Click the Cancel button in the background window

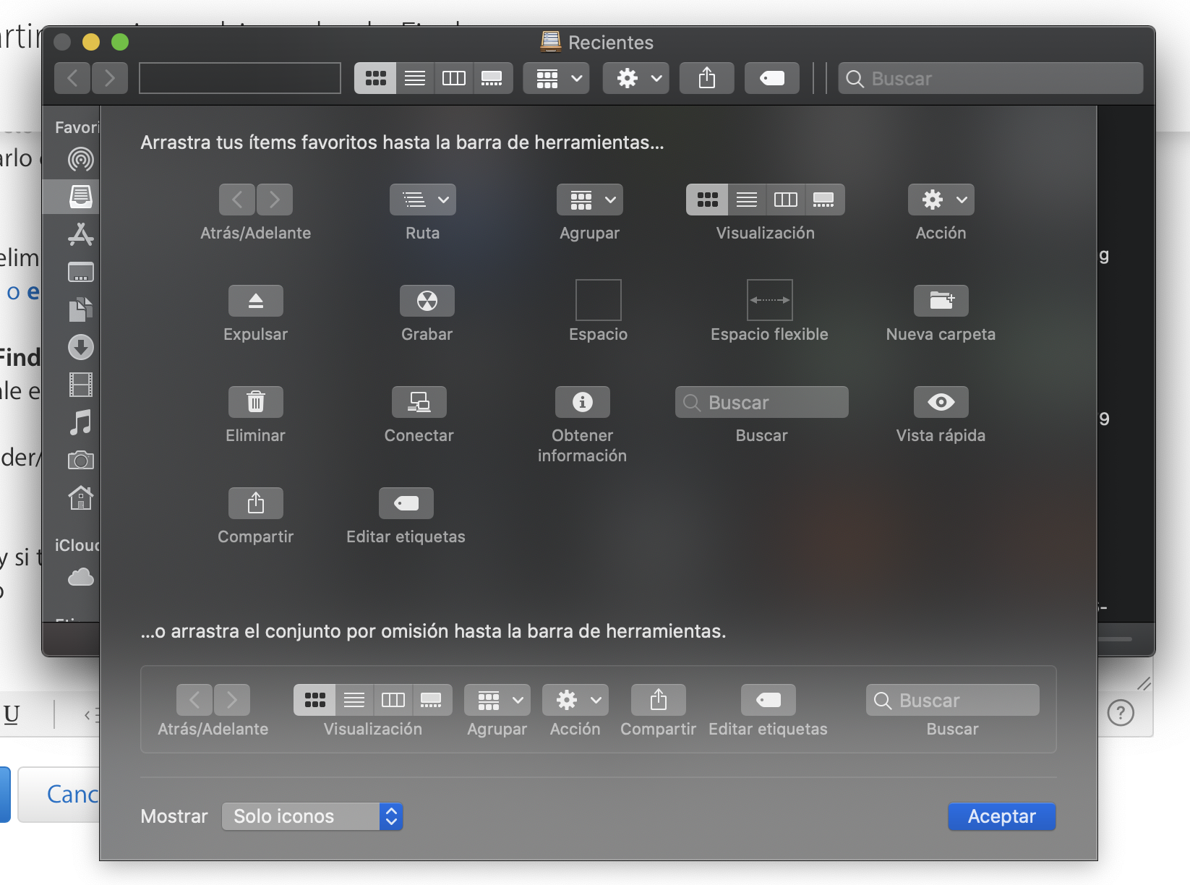point(59,794)
